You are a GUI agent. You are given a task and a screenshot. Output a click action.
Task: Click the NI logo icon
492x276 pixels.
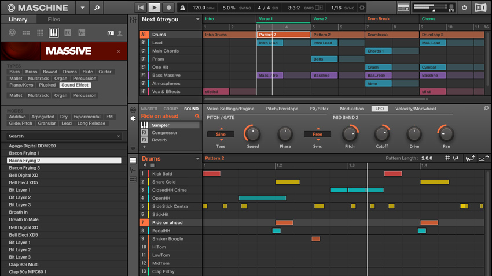(480, 8)
